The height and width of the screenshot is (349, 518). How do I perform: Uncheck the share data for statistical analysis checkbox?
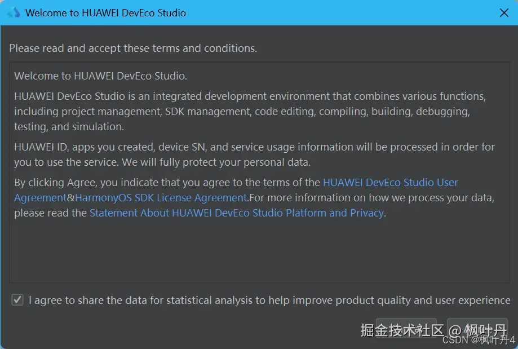pyautogui.click(x=17, y=300)
